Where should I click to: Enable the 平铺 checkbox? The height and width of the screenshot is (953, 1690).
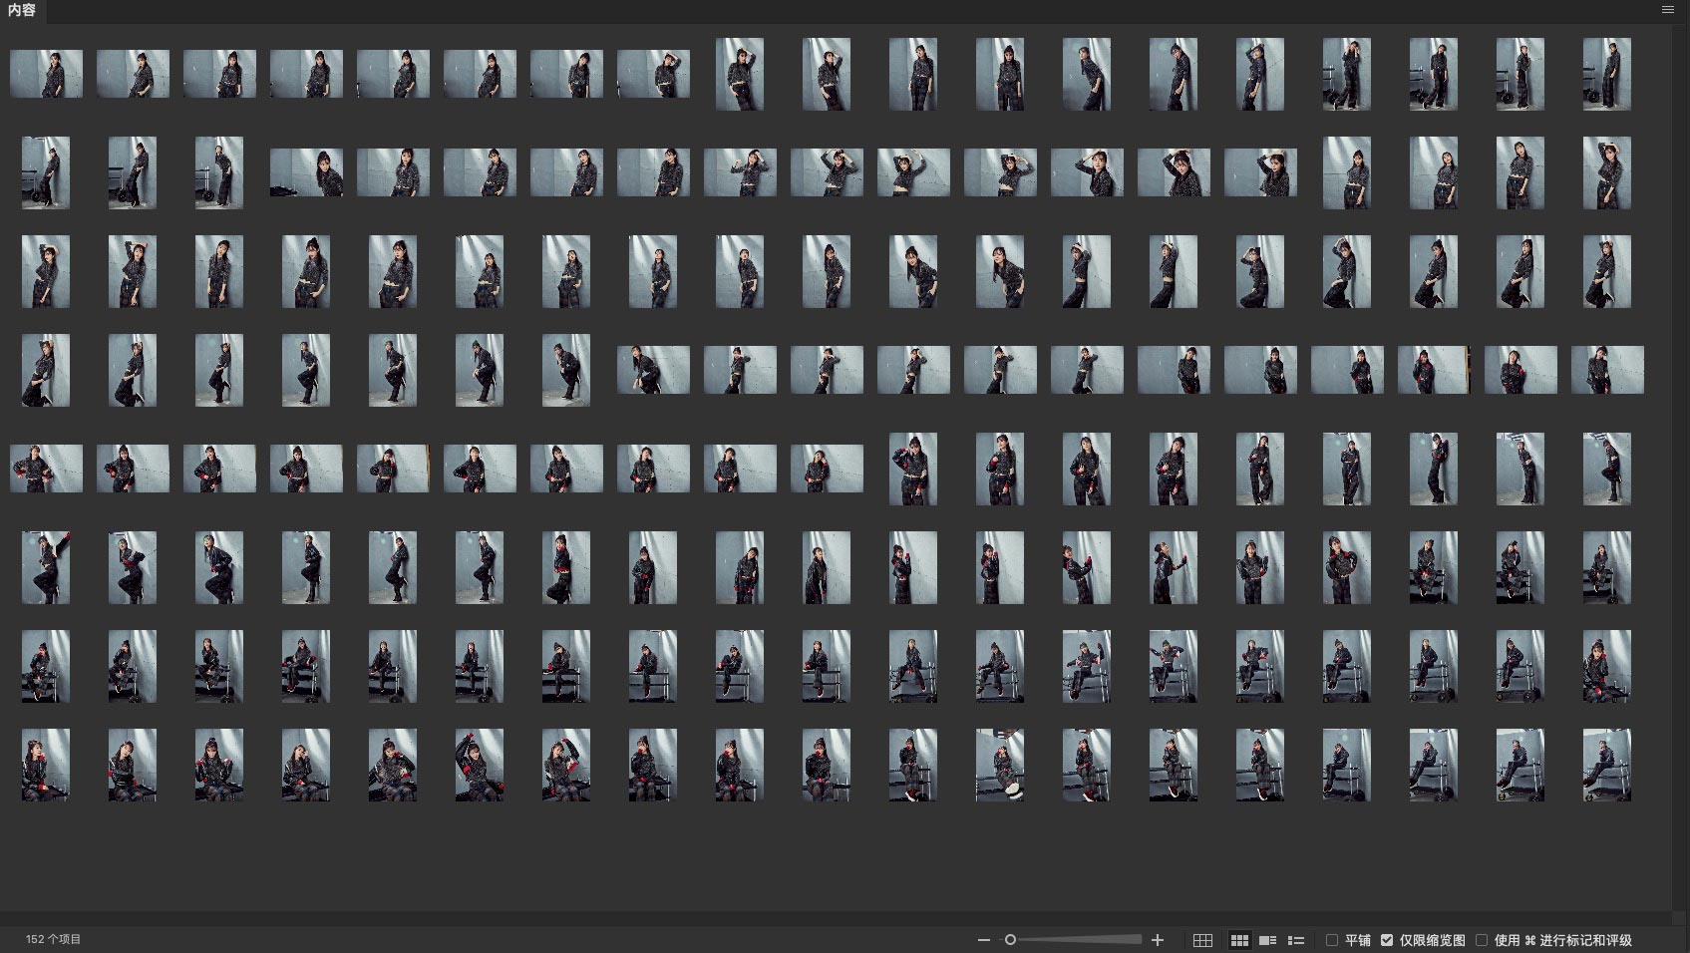1332,940
